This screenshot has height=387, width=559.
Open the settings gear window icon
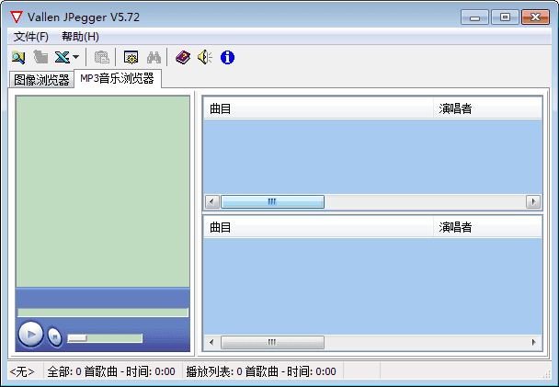point(131,58)
